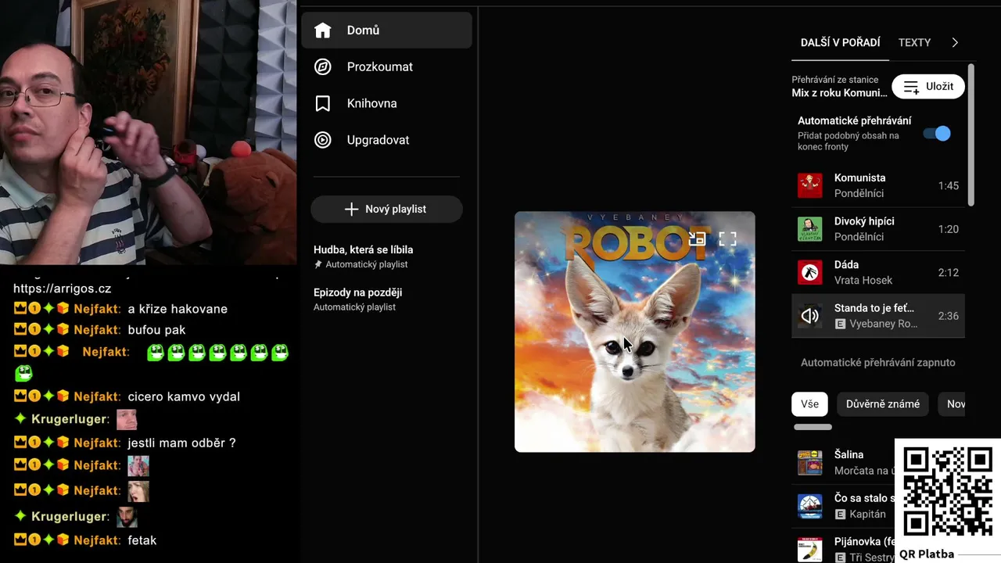Click the queue panel vertical scrollbar
This screenshot has width=1001, height=563.
(971, 134)
